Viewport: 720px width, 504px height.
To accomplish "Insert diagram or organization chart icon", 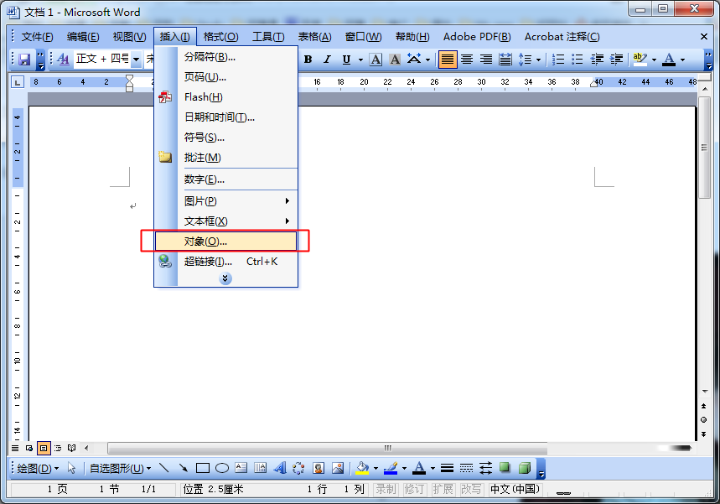I will click(x=298, y=468).
